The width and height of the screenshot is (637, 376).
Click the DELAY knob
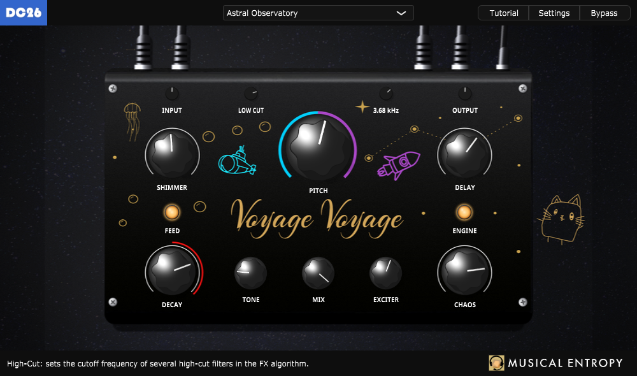click(x=465, y=153)
